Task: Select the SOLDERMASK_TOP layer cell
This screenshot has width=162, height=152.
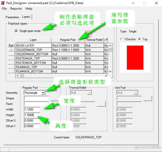Action: [33, 50]
